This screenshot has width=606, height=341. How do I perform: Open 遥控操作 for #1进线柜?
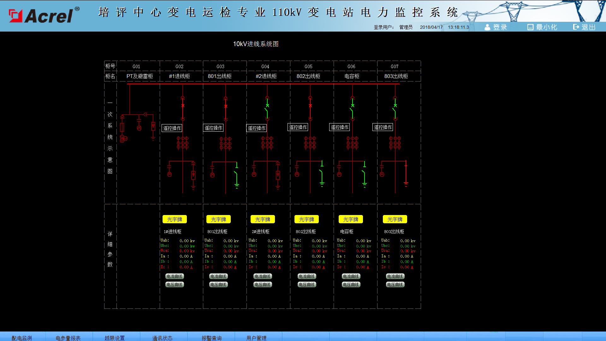click(172, 128)
